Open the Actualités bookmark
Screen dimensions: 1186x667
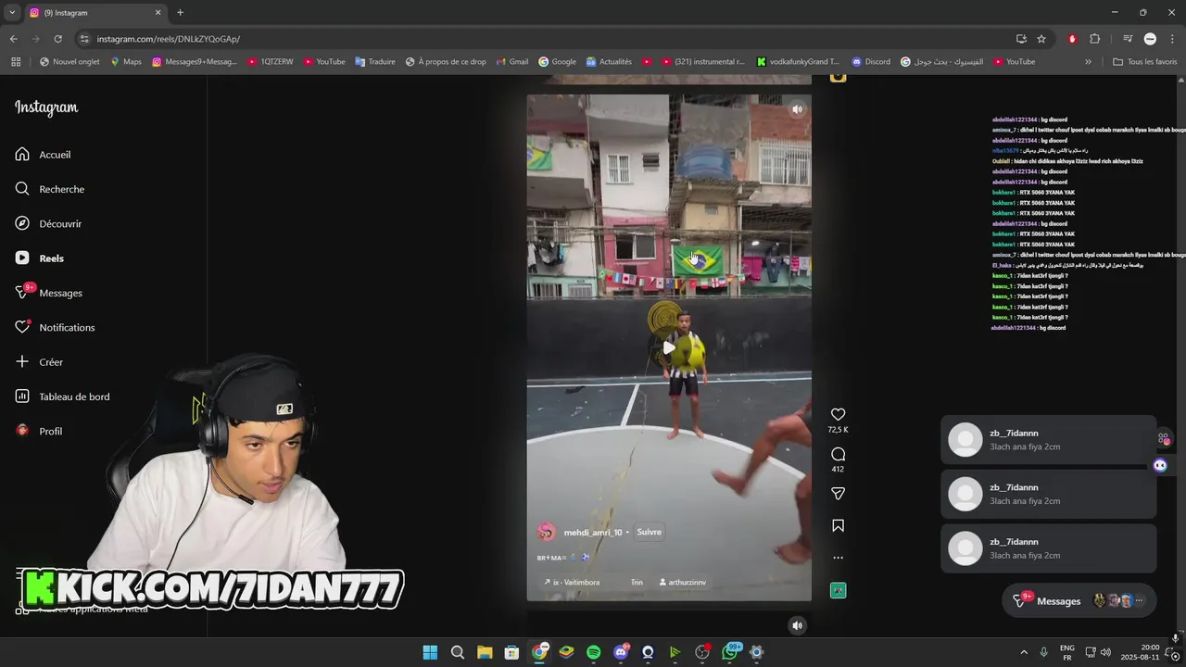(x=608, y=62)
